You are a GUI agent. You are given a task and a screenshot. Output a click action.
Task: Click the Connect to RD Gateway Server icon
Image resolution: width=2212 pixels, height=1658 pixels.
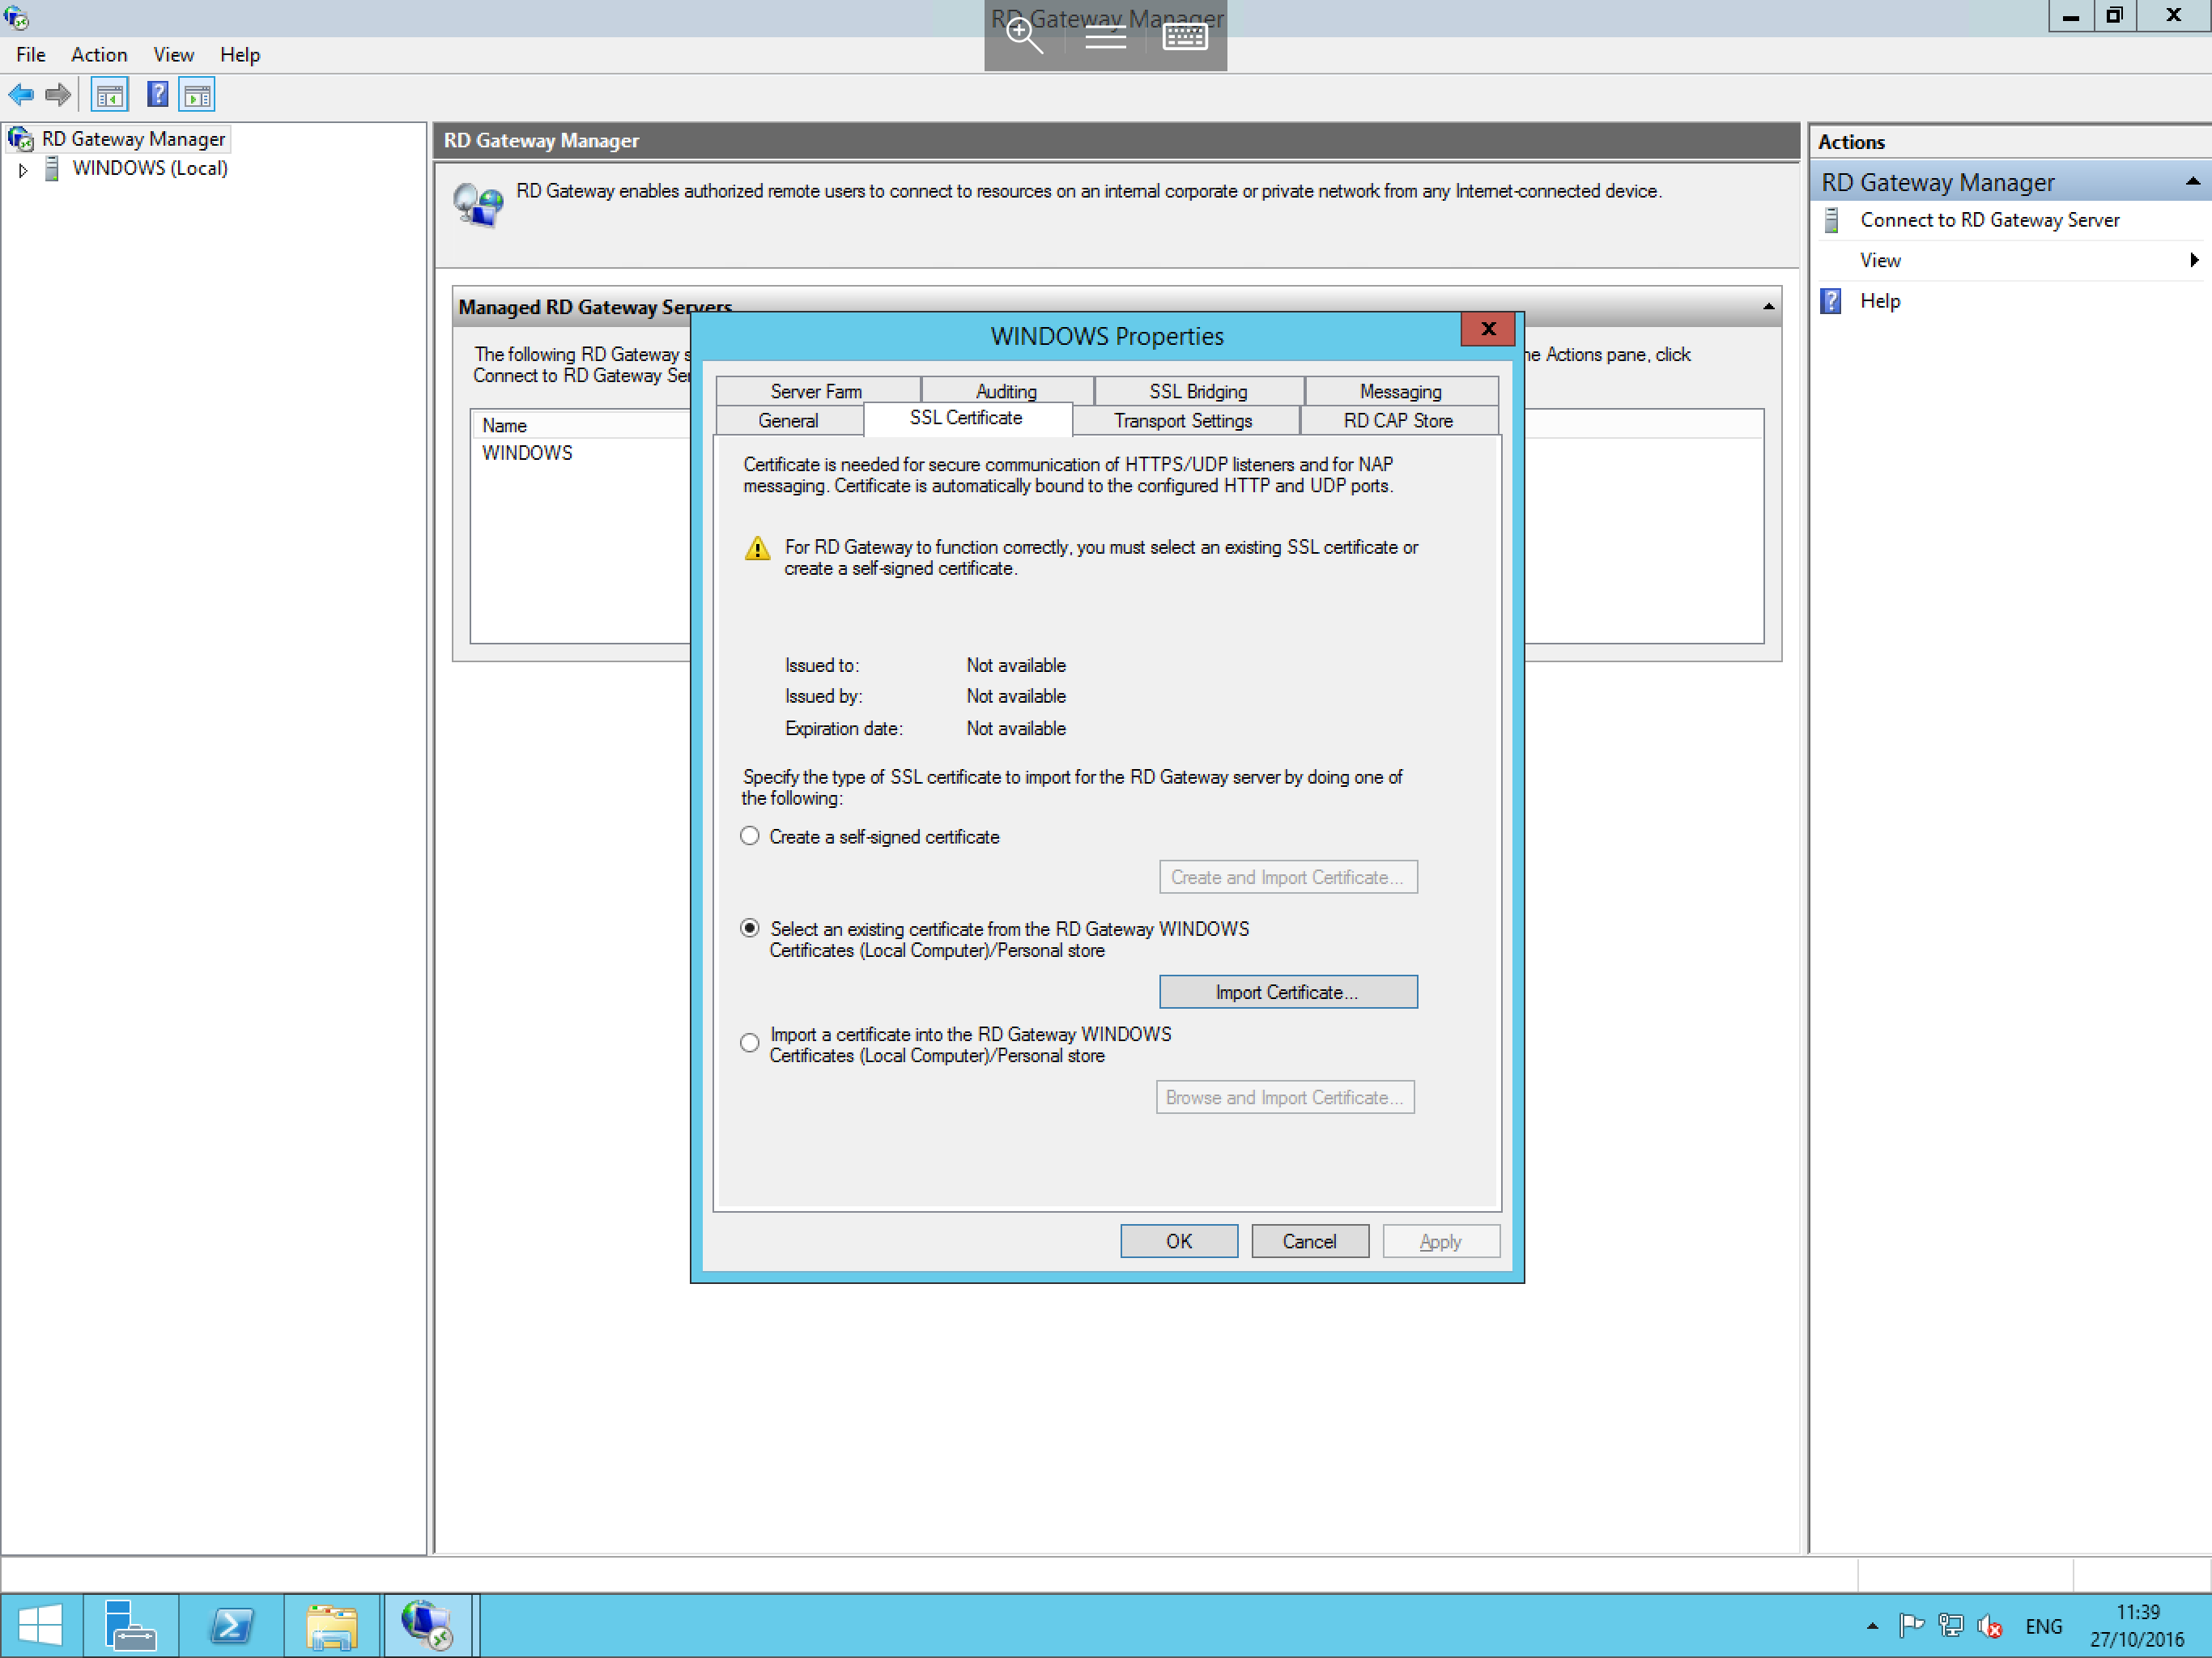point(1831,220)
